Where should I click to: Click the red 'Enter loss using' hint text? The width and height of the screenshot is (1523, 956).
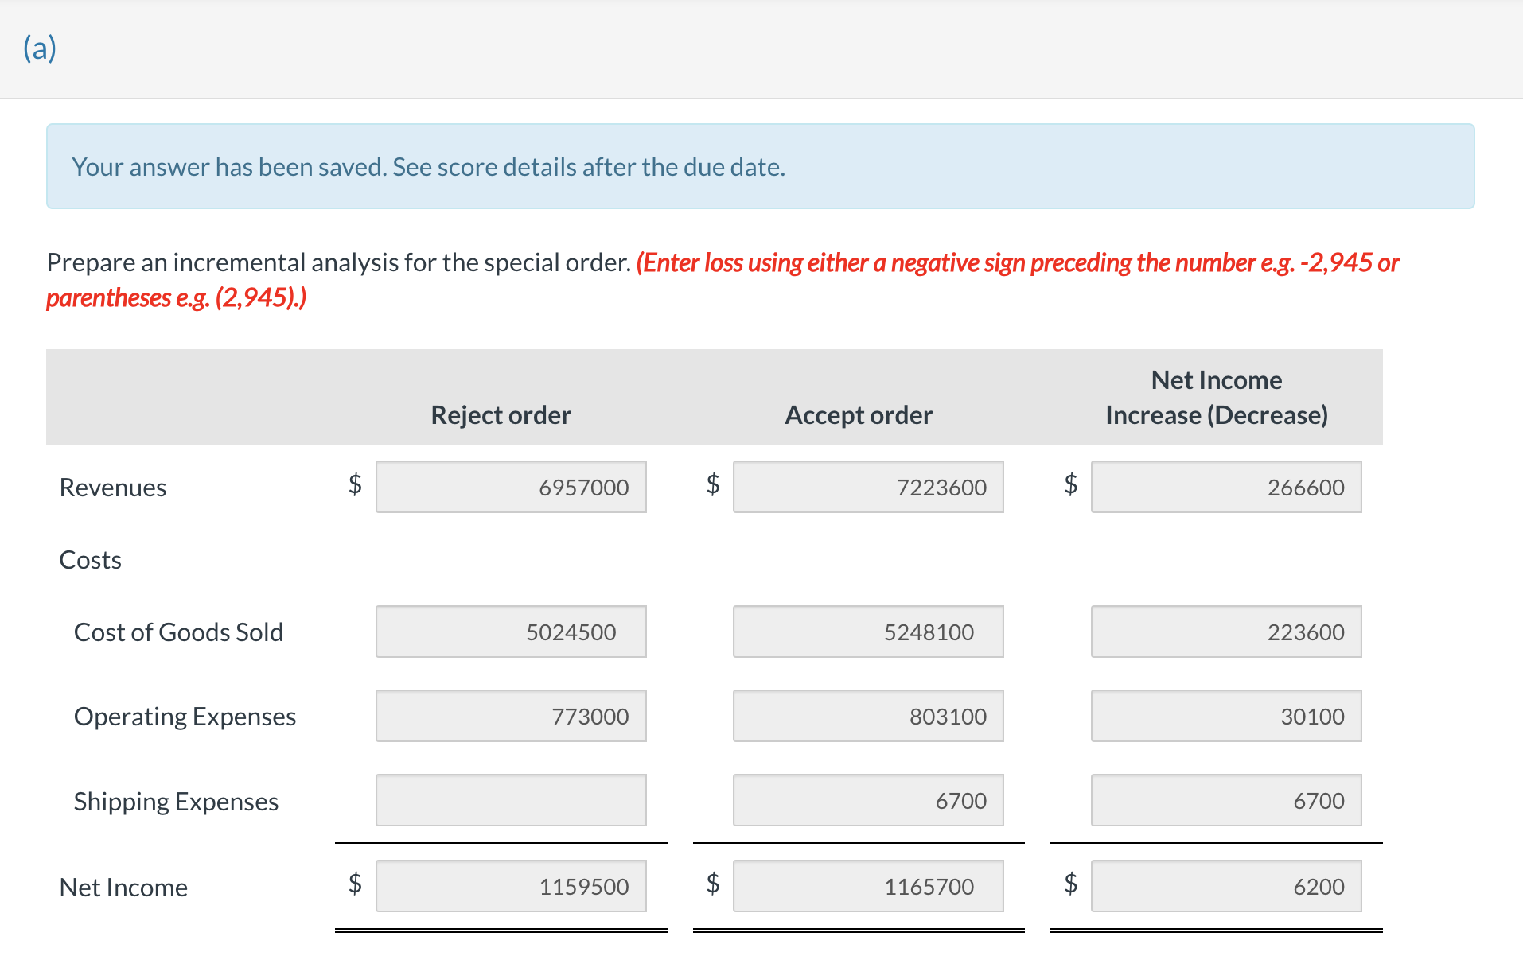tap(723, 280)
